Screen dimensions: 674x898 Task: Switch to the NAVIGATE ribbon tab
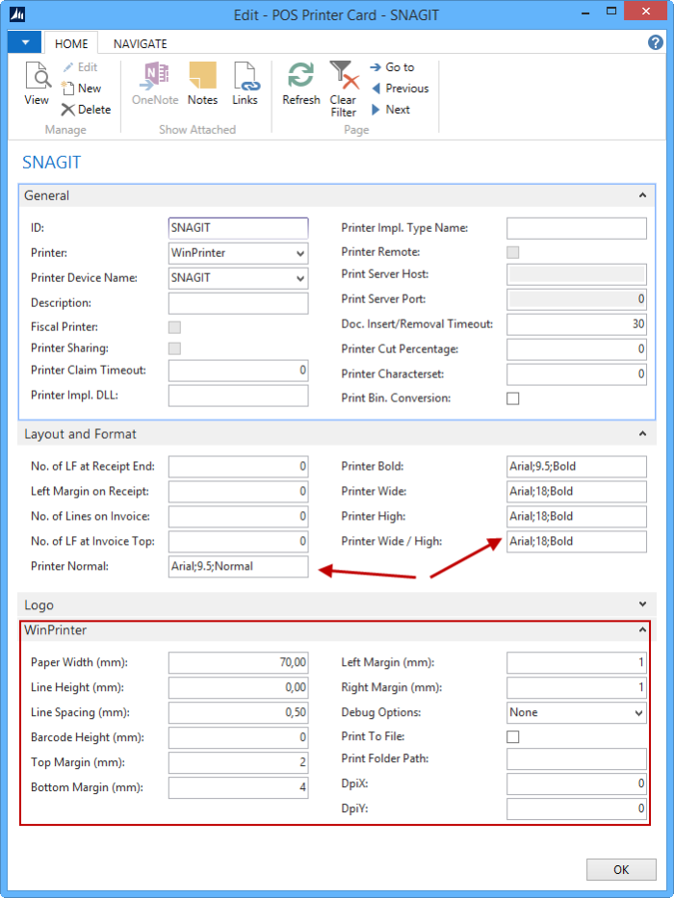click(140, 44)
